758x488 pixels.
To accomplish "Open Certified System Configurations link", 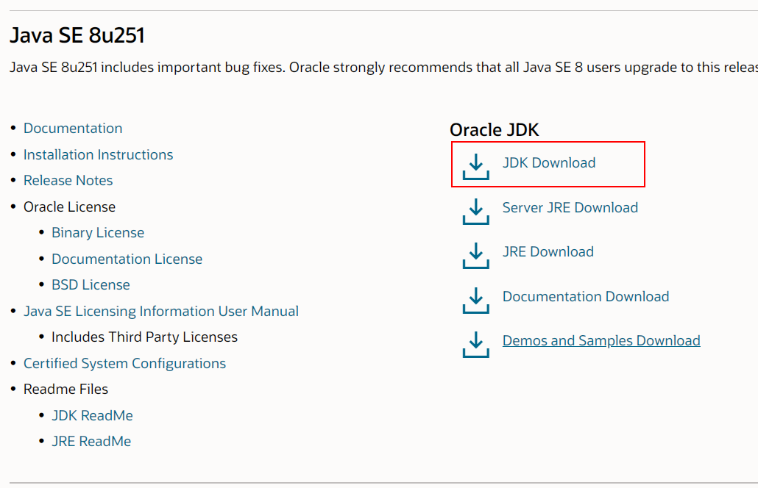I will pyautogui.click(x=124, y=364).
